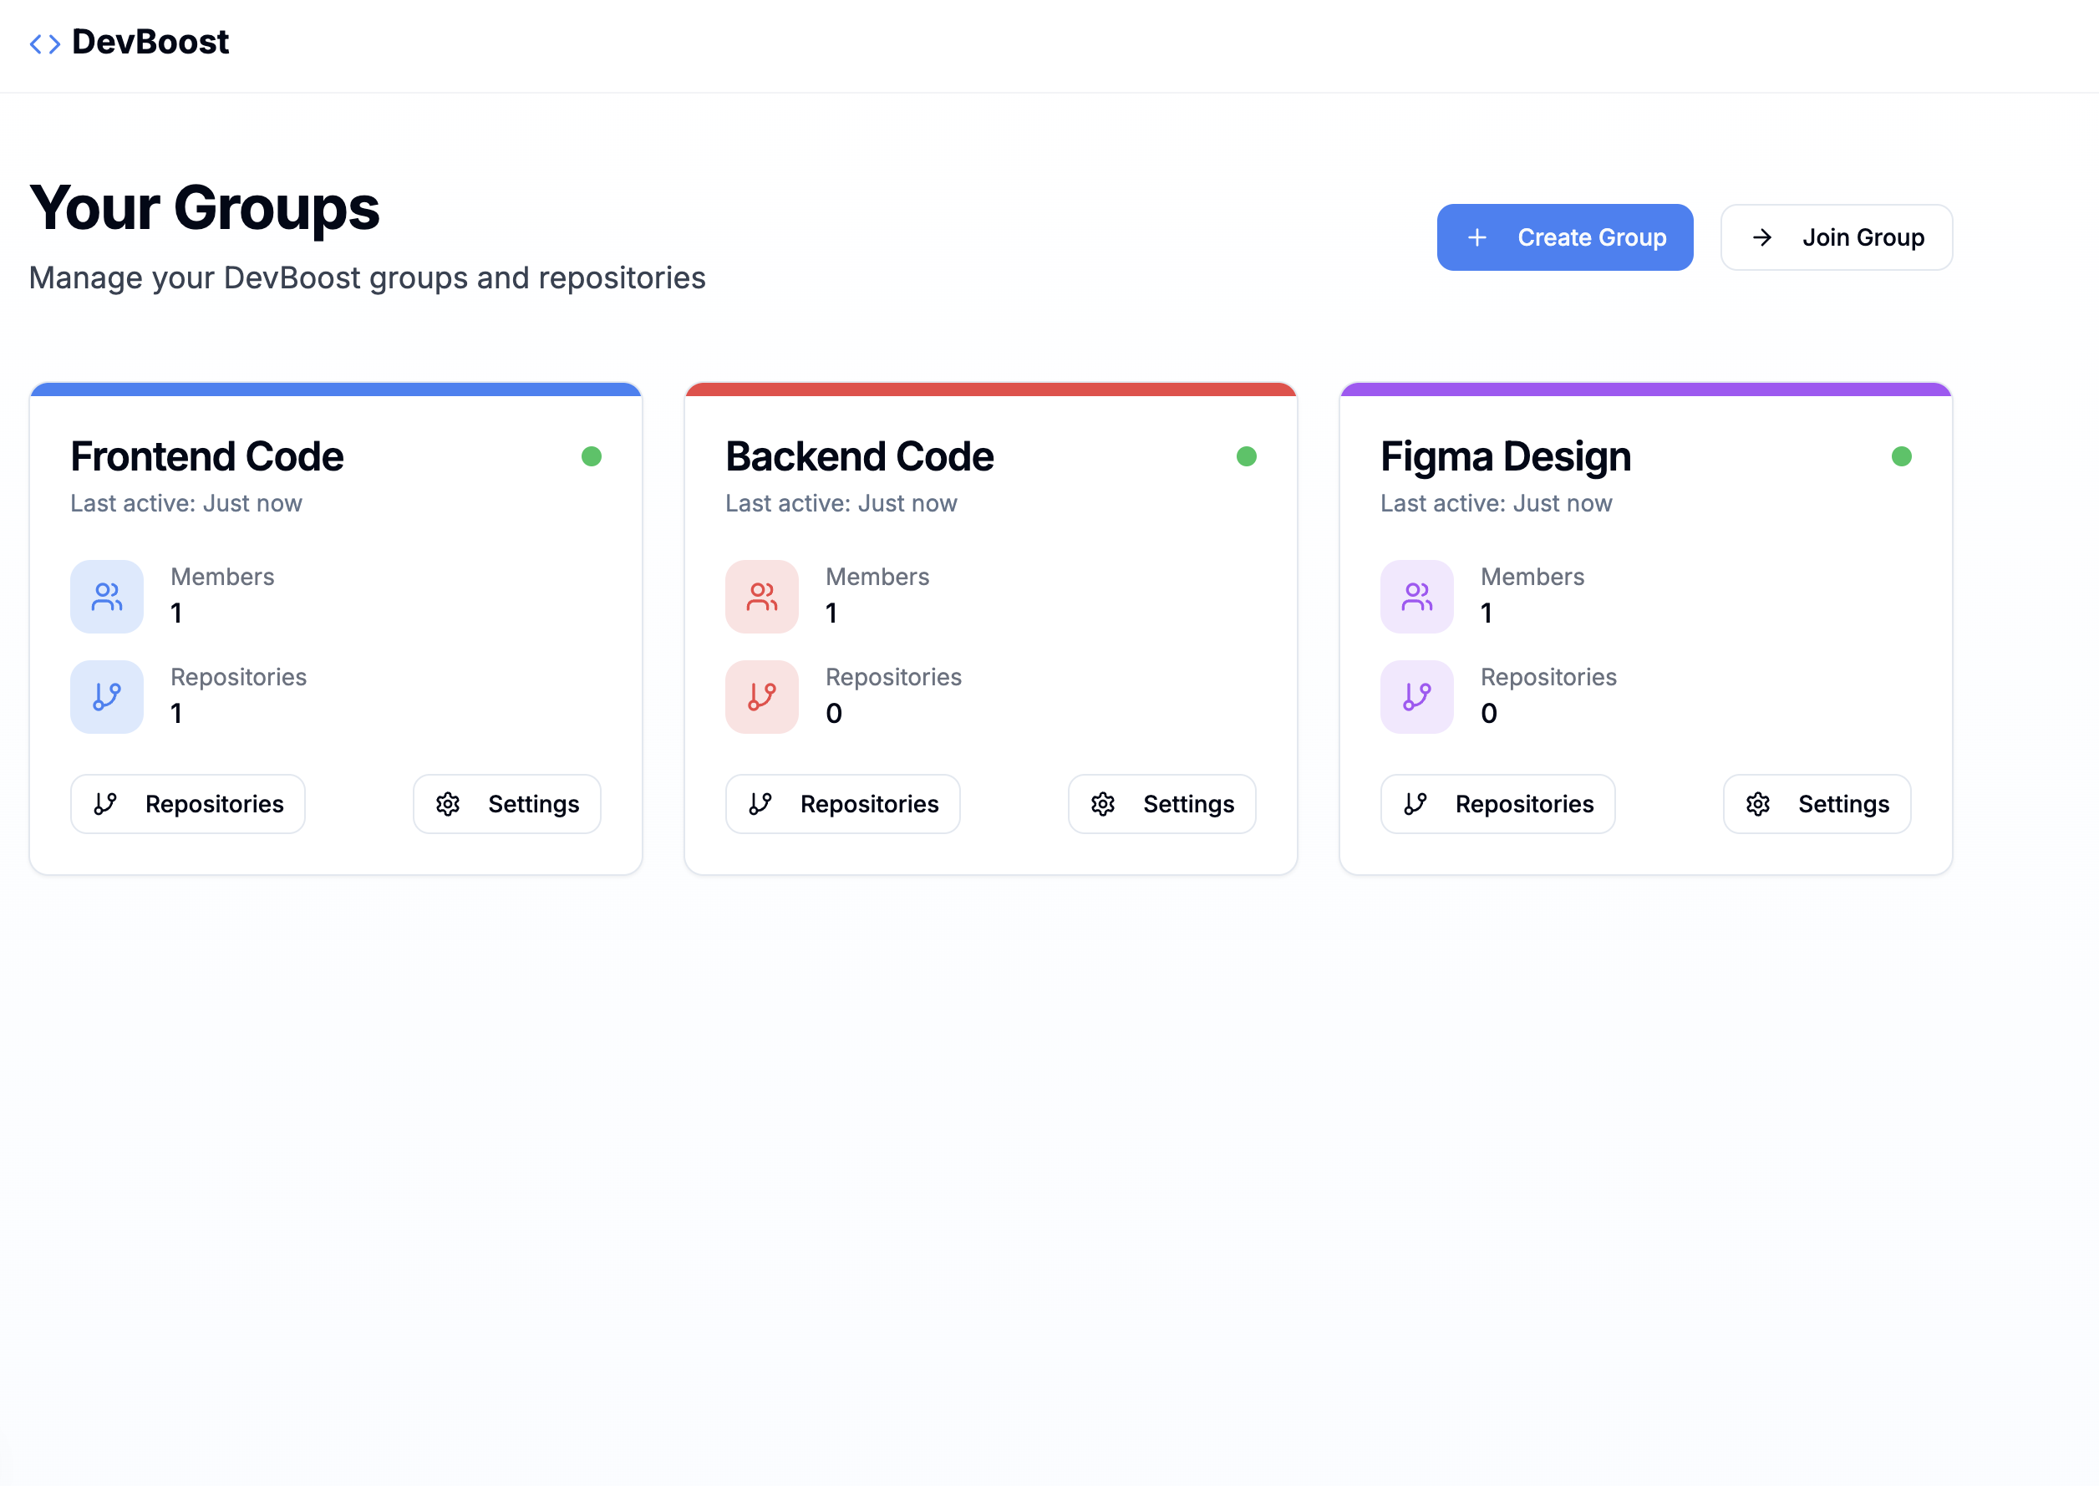Open Settings for Frontend Code group
The image size is (2099, 1486).
click(507, 804)
